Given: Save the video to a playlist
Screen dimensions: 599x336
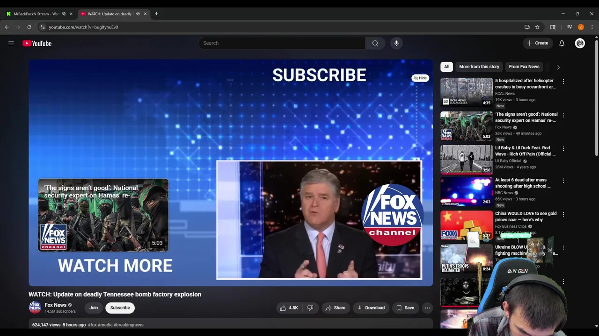Looking at the screenshot, I should click(x=405, y=308).
